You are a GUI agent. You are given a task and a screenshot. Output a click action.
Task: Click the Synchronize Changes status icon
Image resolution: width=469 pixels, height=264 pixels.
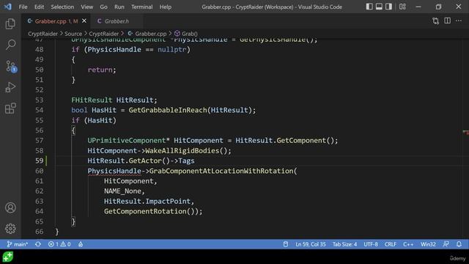point(38,244)
